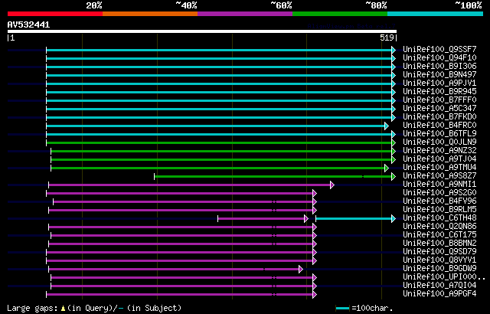Select label UniRef100_B4FV96
This screenshot has height=314, width=490.
tap(439, 201)
